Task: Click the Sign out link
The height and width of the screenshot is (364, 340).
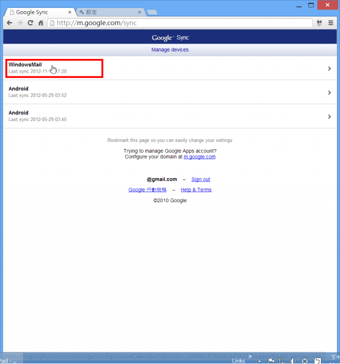Action: click(x=201, y=179)
